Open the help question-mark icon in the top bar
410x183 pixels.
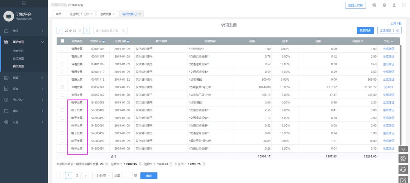pos(384,5)
